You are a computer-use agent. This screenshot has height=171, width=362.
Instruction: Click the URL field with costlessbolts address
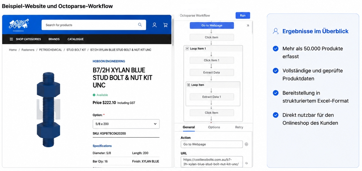(212, 162)
